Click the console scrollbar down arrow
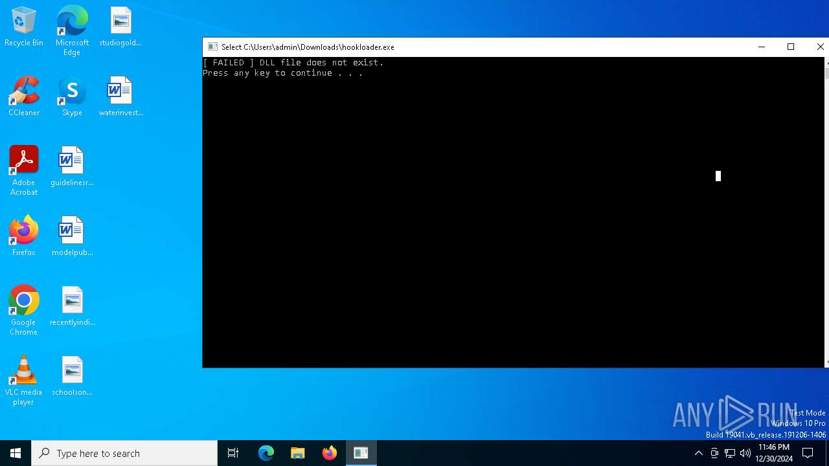829x466 pixels. (826, 363)
